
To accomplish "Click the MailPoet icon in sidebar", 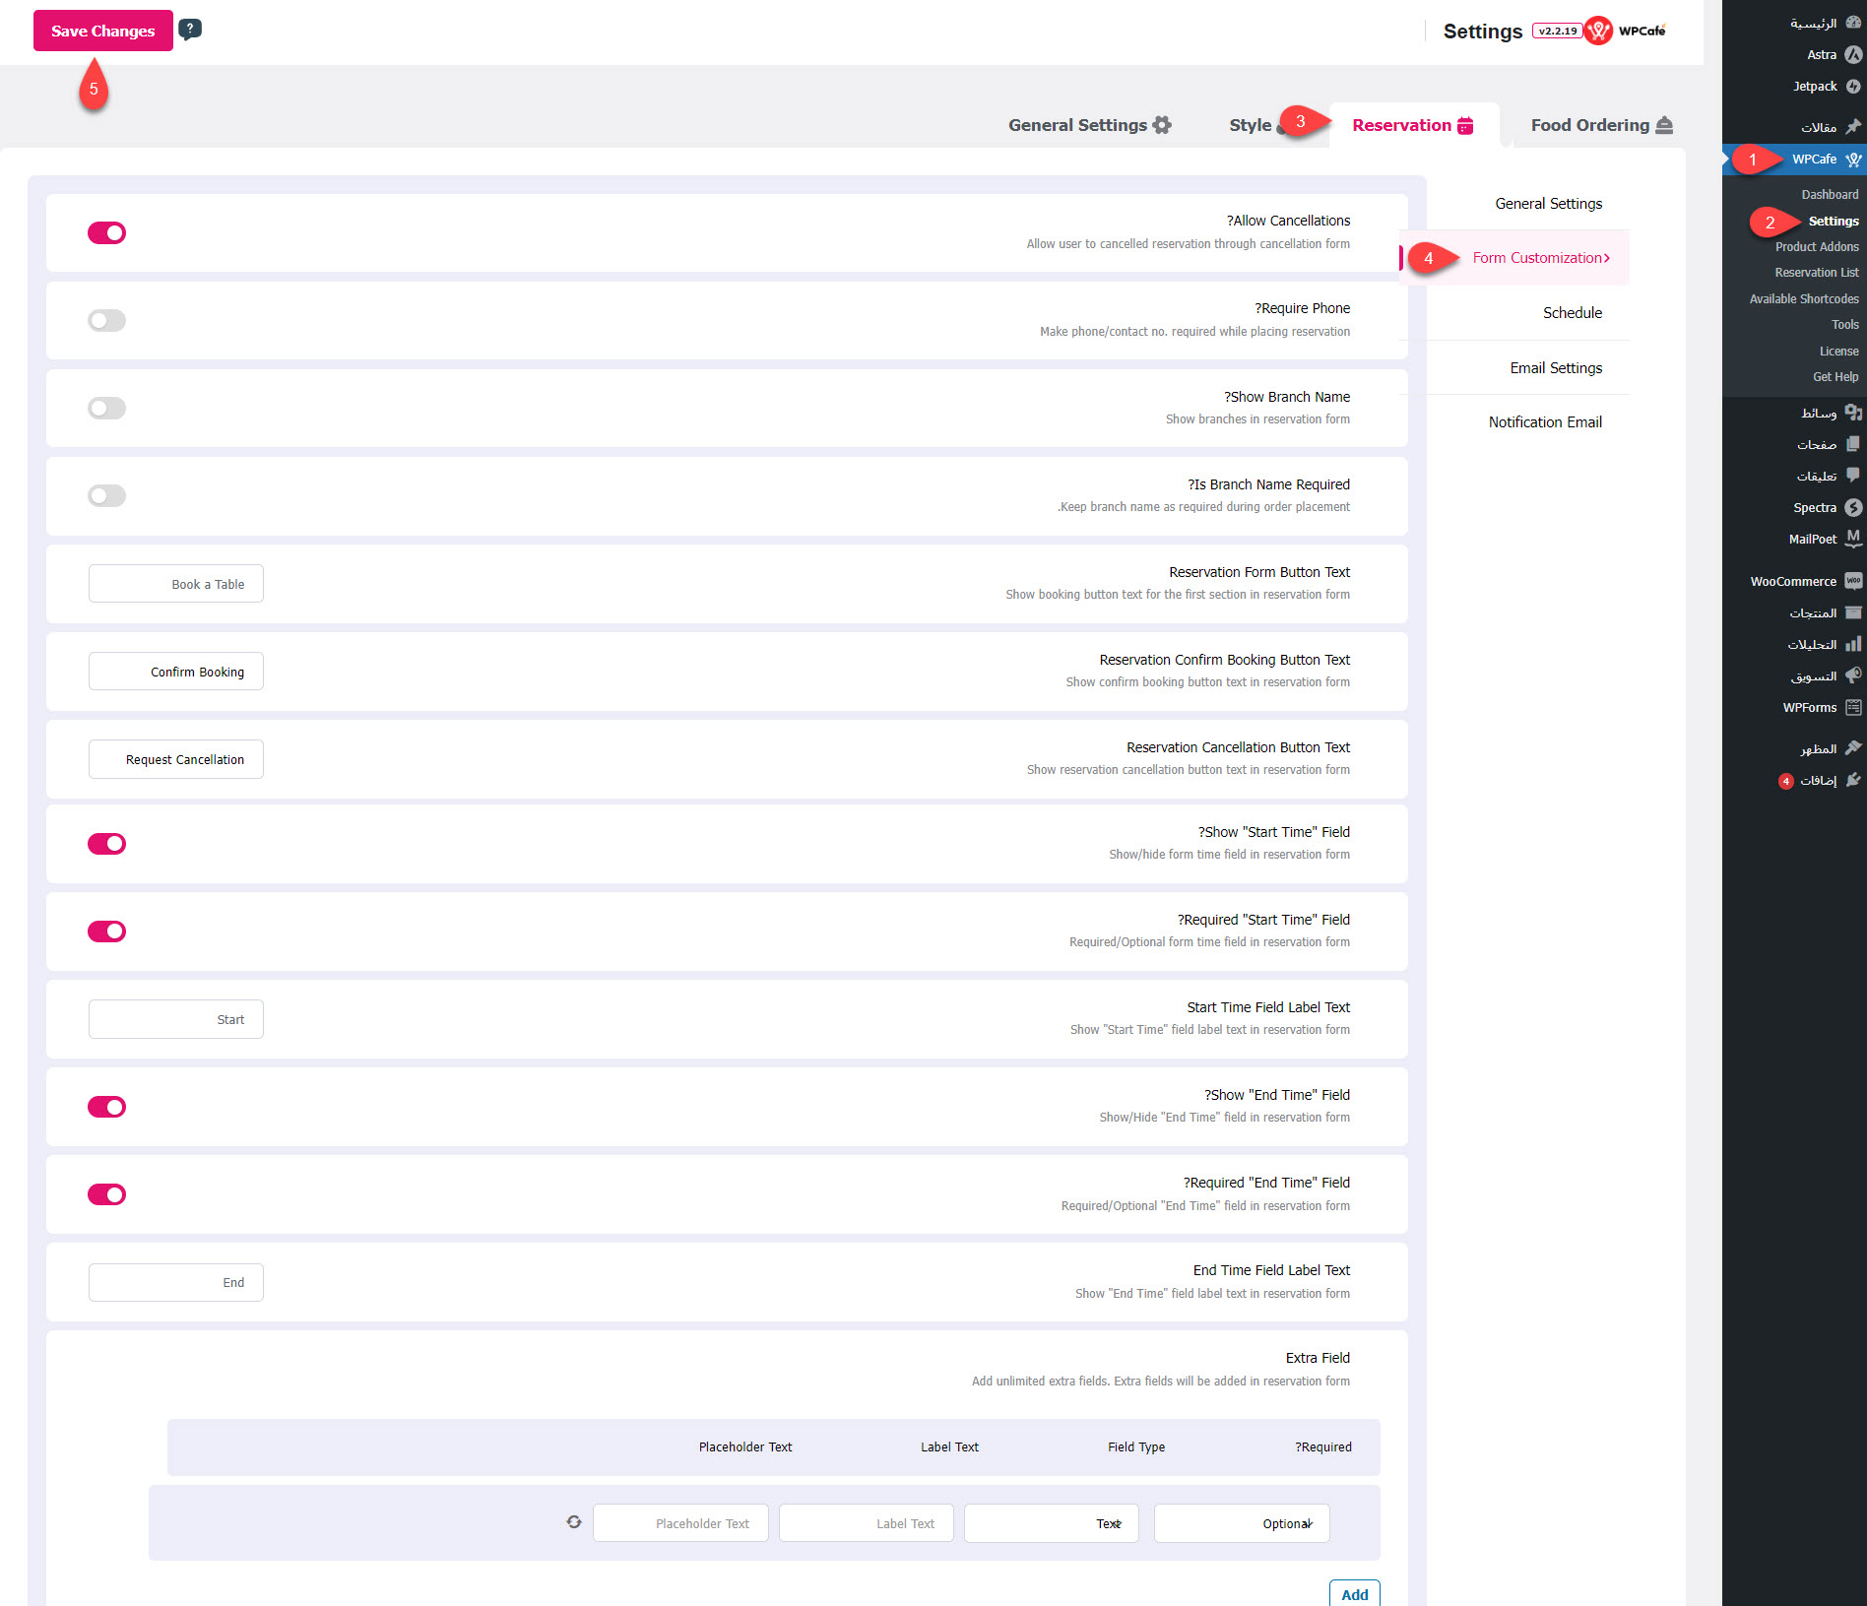I will (x=1853, y=539).
